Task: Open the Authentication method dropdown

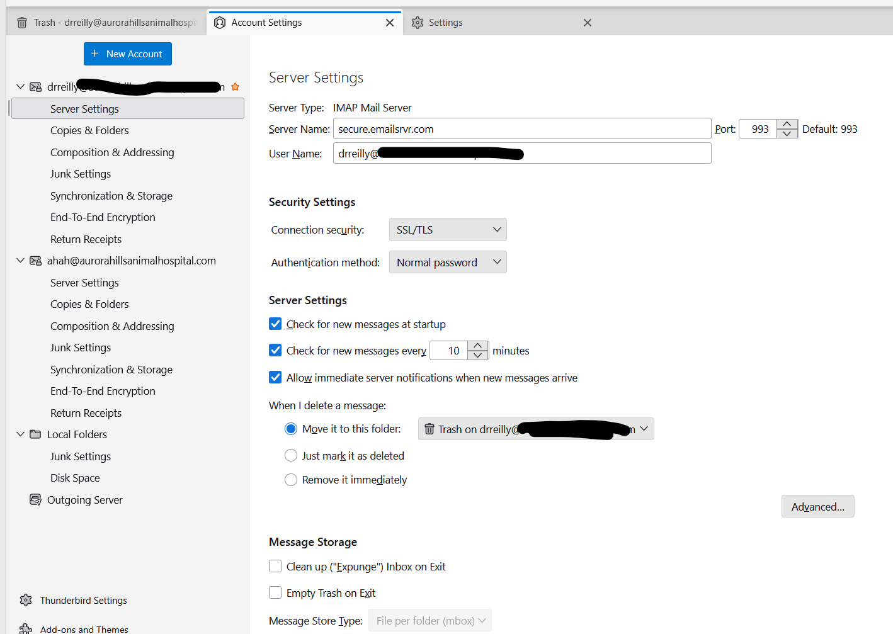Action: pyautogui.click(x=448, y=263)
